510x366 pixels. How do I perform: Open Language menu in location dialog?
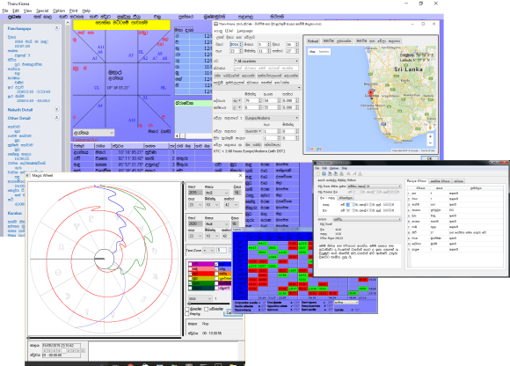(245, 31)
